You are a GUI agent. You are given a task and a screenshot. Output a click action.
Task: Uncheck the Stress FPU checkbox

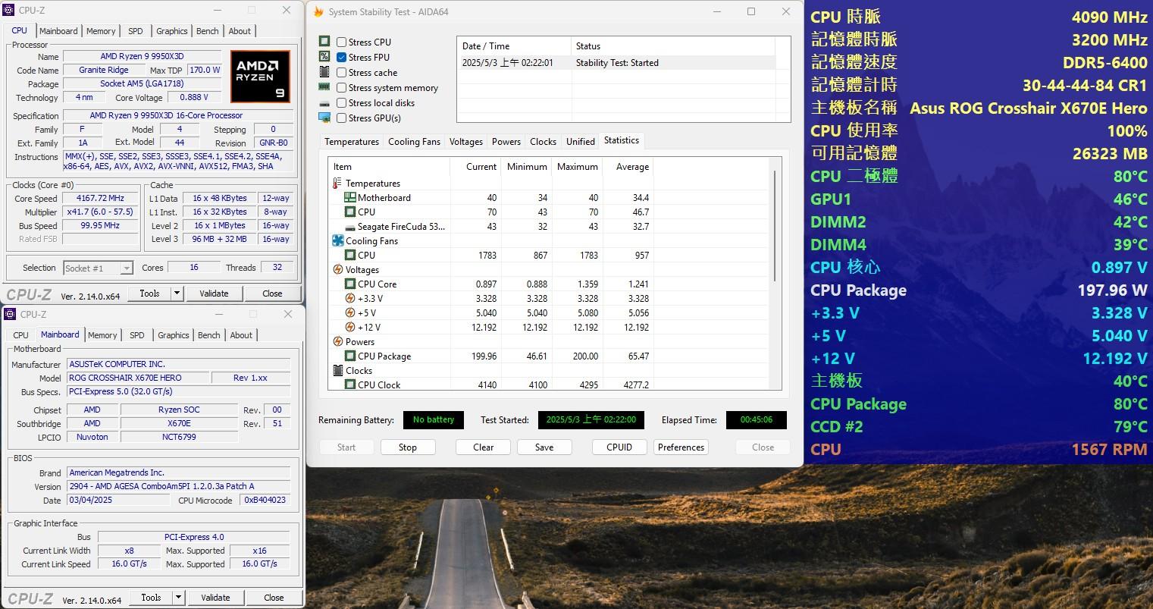coord(342,58)
